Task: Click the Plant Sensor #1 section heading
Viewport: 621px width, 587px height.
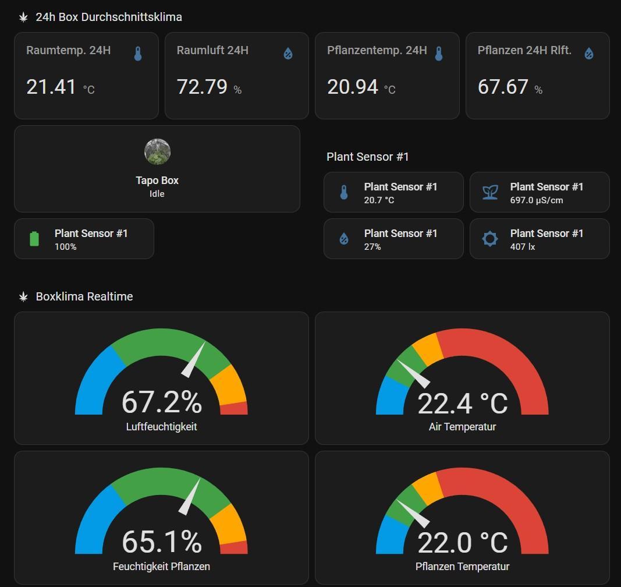Action: tap(368, 157)
